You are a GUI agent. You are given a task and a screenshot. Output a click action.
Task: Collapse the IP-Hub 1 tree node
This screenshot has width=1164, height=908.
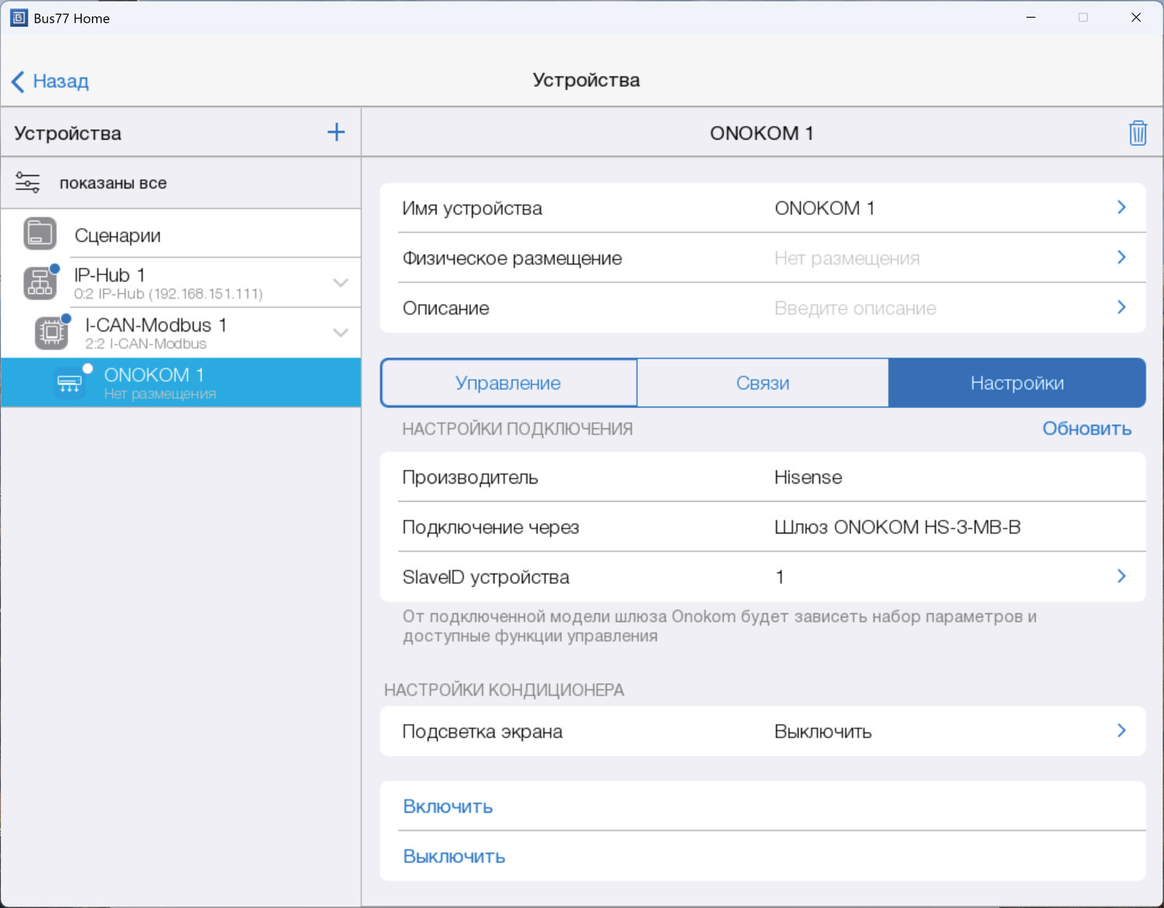(x=340, y=282)
